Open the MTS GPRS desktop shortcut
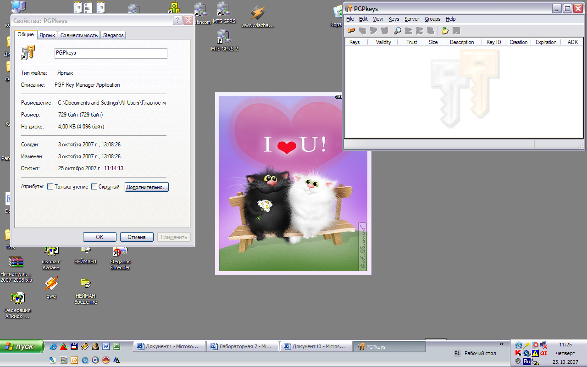 pos(224,13)
